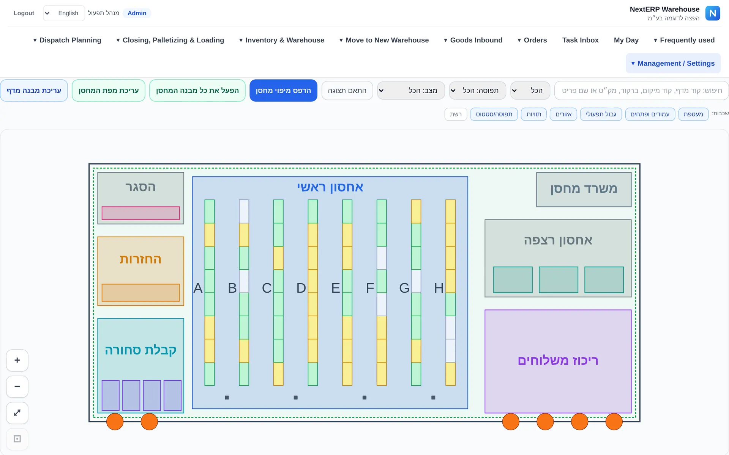Open the Orders menu
The width and height of the screenshot is (729, 455).
pos(532,40)
